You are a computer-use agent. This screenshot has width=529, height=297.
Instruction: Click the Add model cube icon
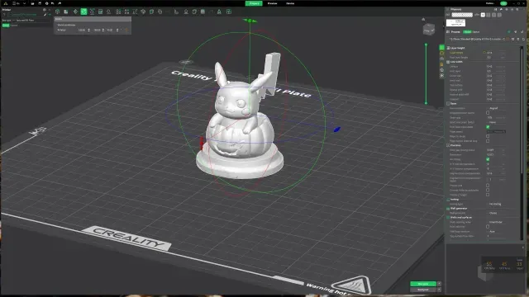coord(58,12)
